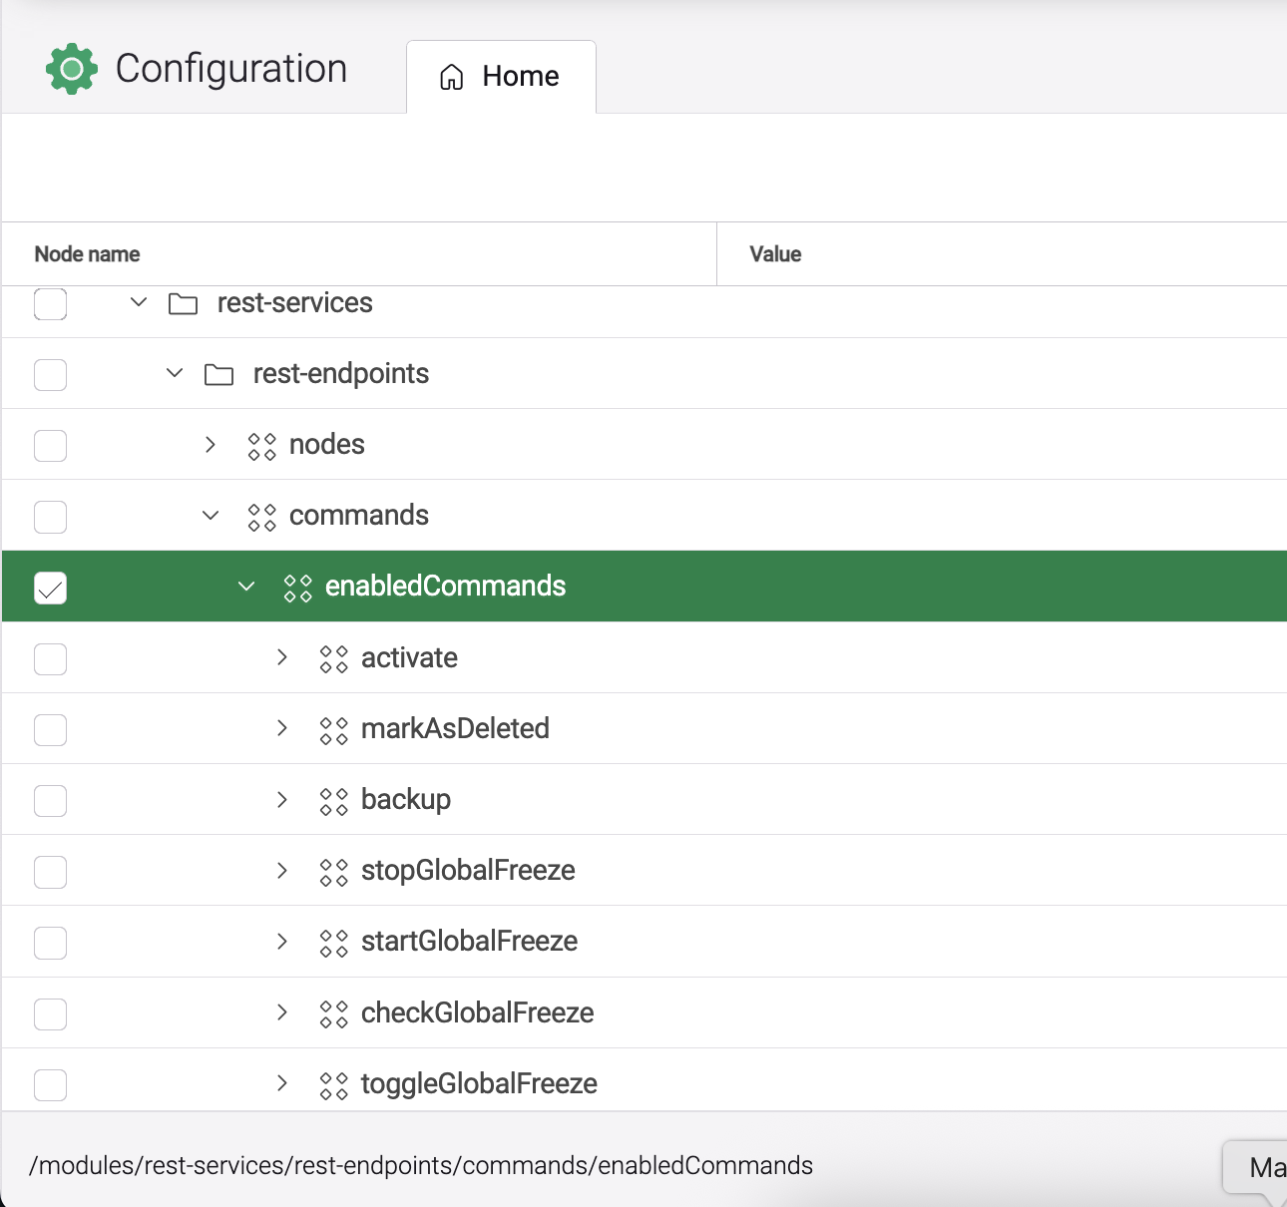The width and height of the screenshot is (1287, 1207).
Task: Check the box for markAsDeleted row
Action: pos(51,729)
